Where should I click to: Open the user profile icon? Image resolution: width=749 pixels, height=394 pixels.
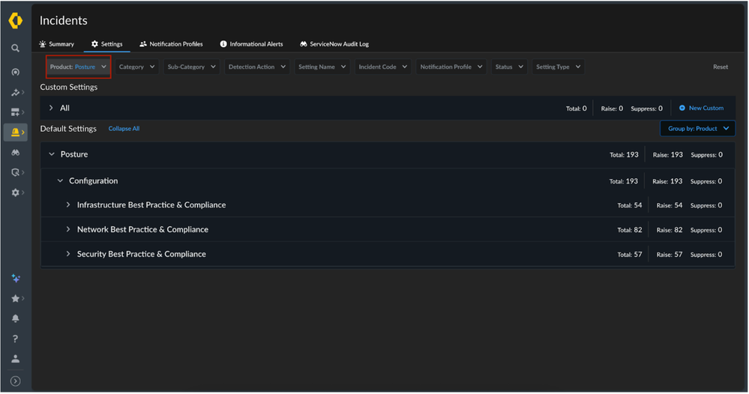15,359
